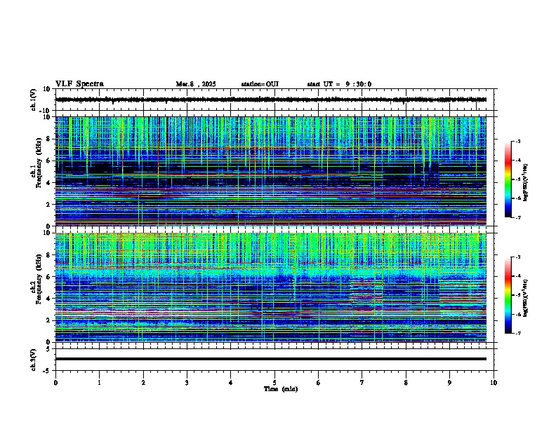
Task: Click the time axis tick label '0'
Action: (55, 383)
